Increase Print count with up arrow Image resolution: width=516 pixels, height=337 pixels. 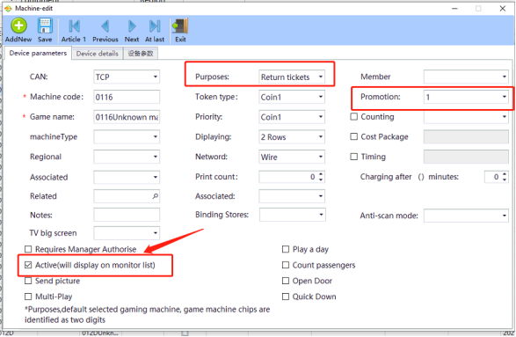321,173
